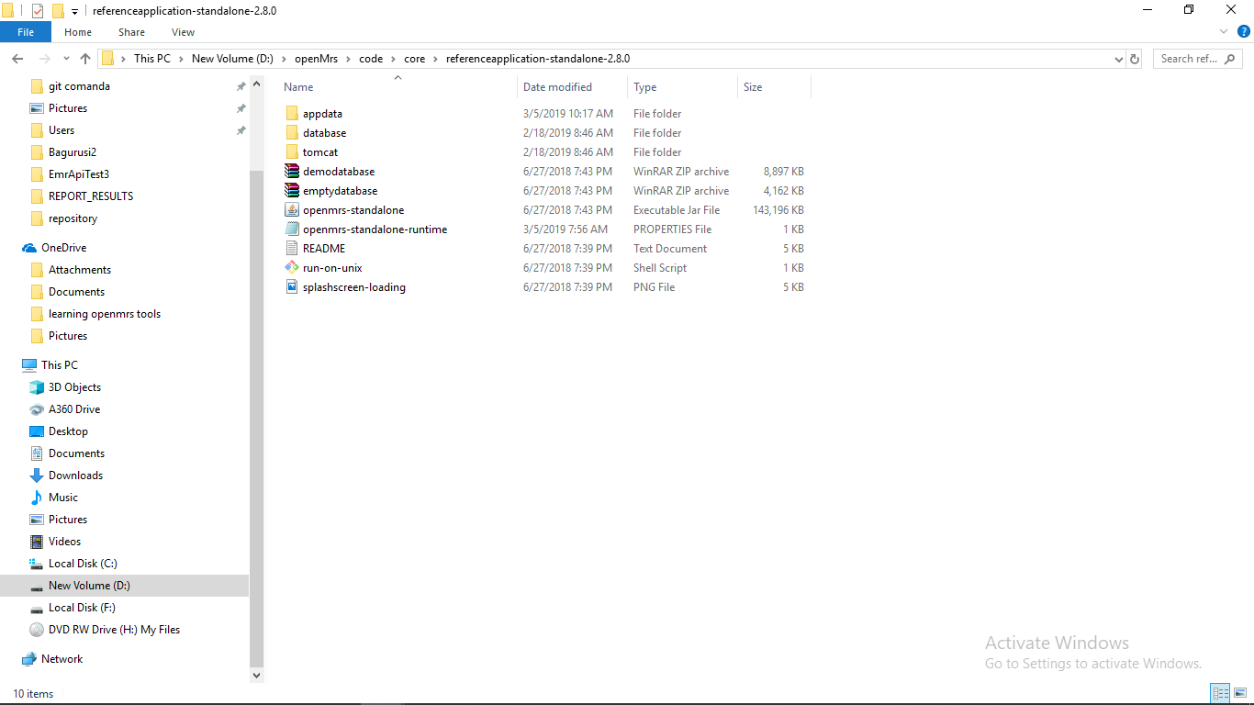The image size is (1254, 705).
Task: Open the recent locations dropdown arrow
Action: click(67, 59)
